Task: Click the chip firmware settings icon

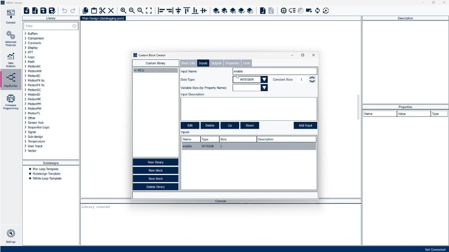Action: 283,11
